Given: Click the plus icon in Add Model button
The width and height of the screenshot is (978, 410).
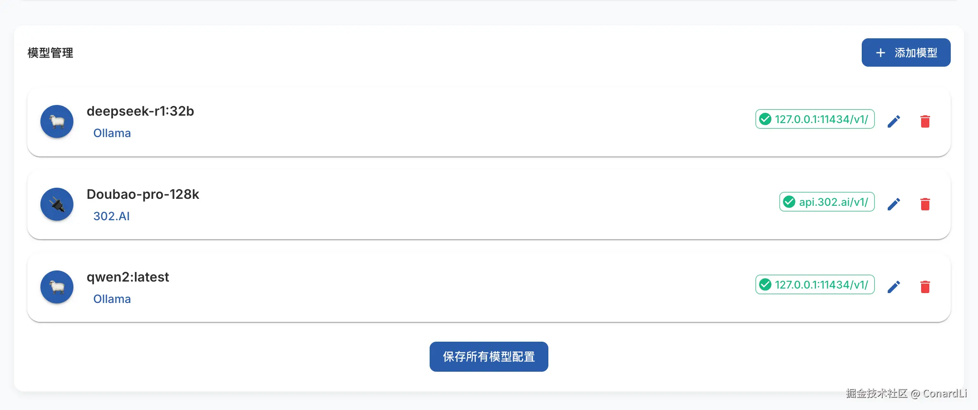Looking at the screenshot, I should [880, 53].
